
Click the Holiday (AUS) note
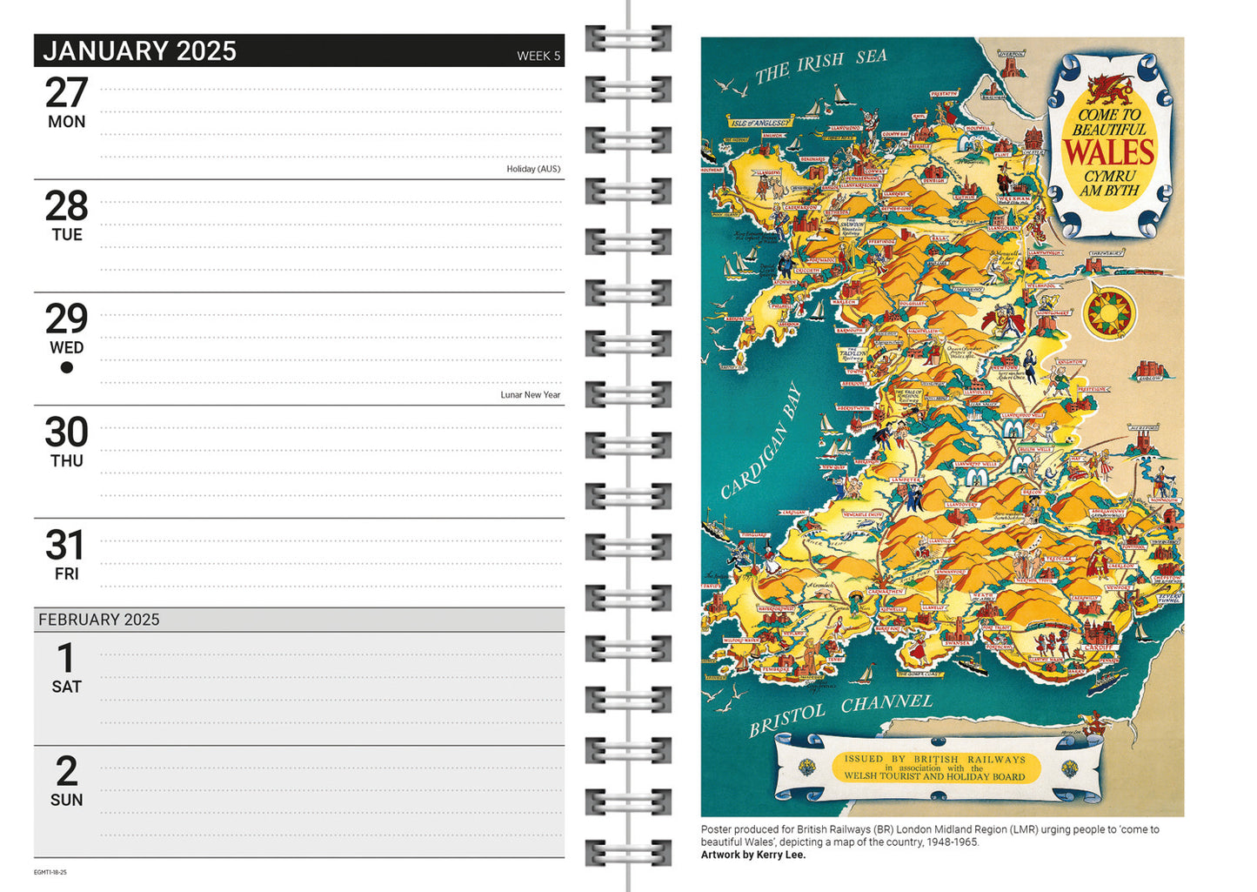tap(533, 169)
